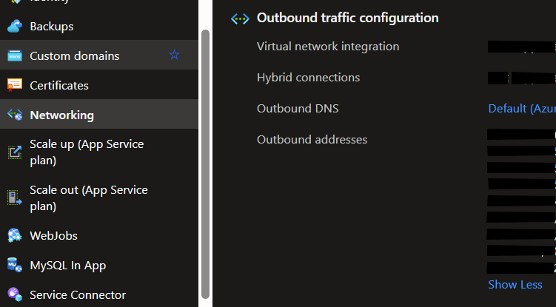Click the Scale out icon

click(14, 198)
